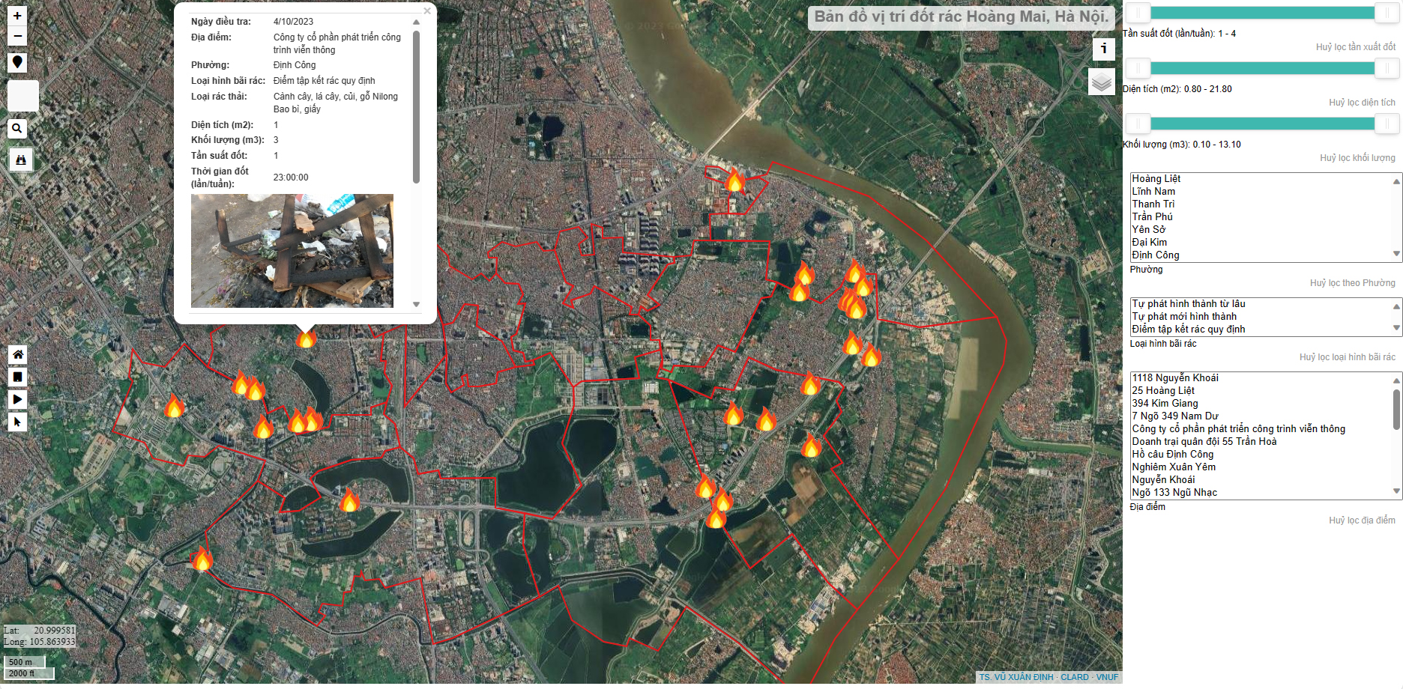Click the binoculars icon
This screenshot has height=689, width=1403.
pyautogui.click(x=20, y=160)
